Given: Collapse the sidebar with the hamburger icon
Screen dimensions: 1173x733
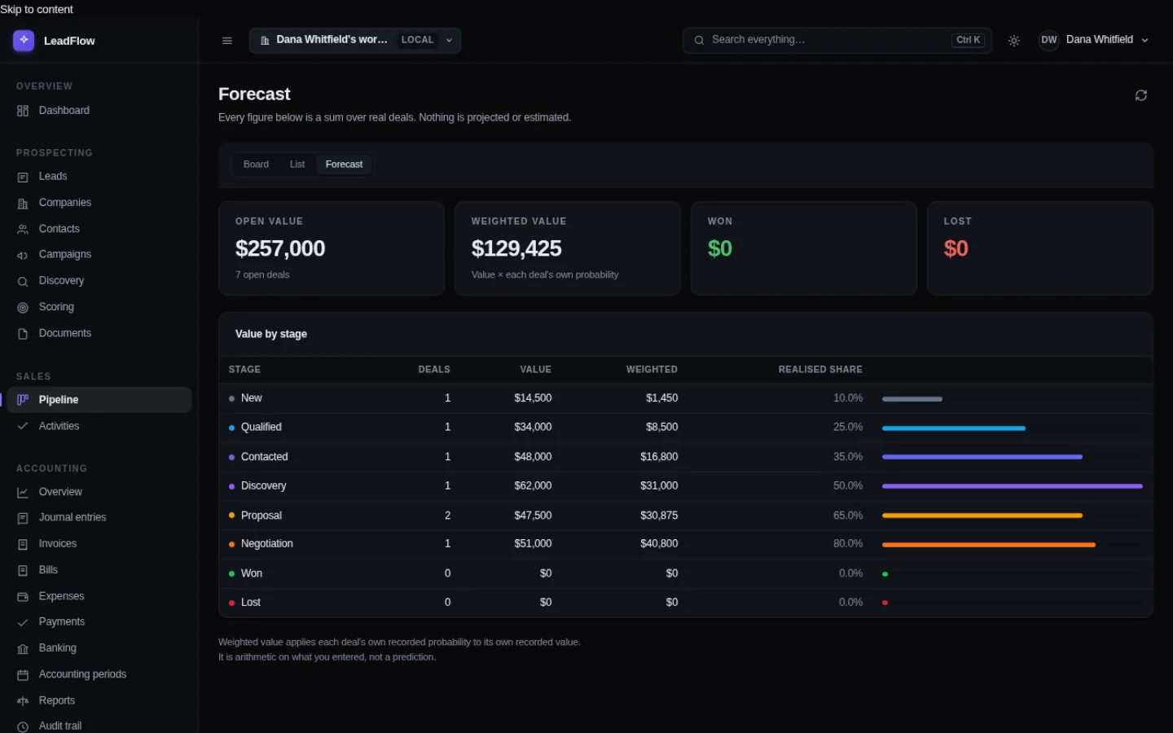Looking at the screenshot, I should [x=227, y=41].
